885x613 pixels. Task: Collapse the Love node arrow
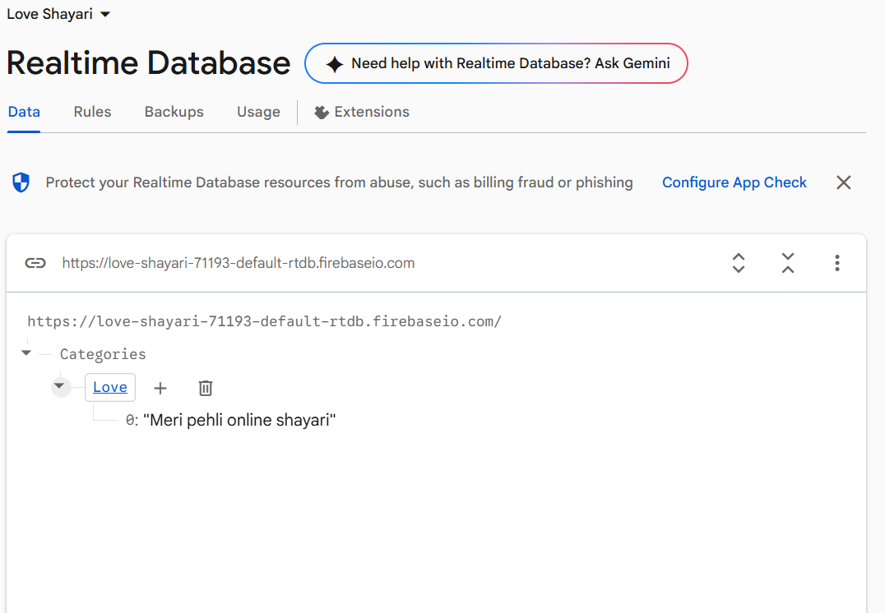coord(59,386)
